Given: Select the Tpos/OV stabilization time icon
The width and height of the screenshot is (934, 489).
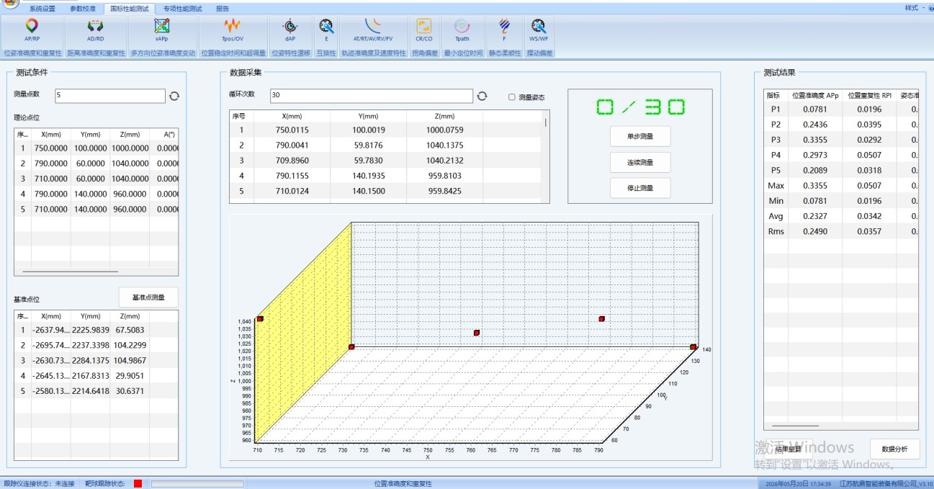Looking at the screenshot, I should [x=233, y=30].
